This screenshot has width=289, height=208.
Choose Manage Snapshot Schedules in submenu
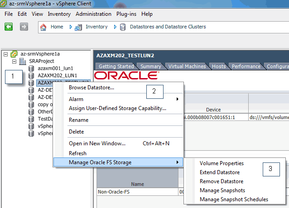click(234, 199)
